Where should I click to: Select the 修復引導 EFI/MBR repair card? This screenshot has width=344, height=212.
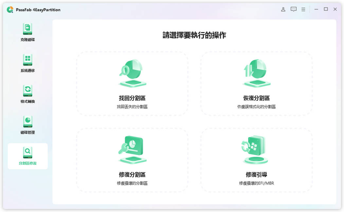pyautogui.click(x=257, y=160)
